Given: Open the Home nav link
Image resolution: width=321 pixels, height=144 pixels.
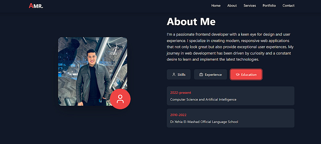Looking at the screenshot, I should point(216,5).
